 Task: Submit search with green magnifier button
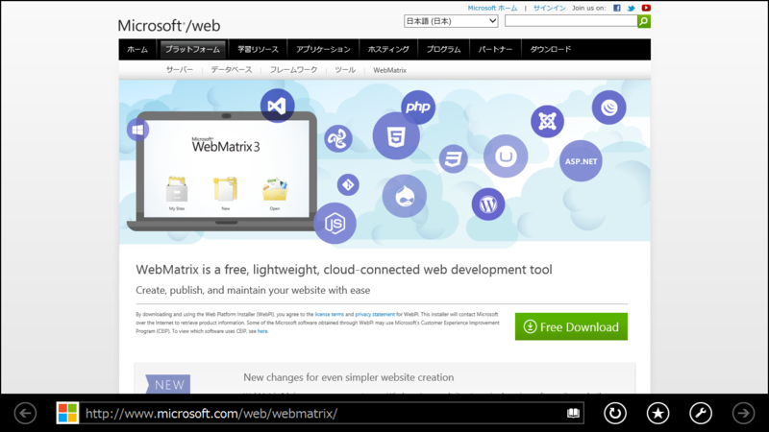(x=644, y=21)
